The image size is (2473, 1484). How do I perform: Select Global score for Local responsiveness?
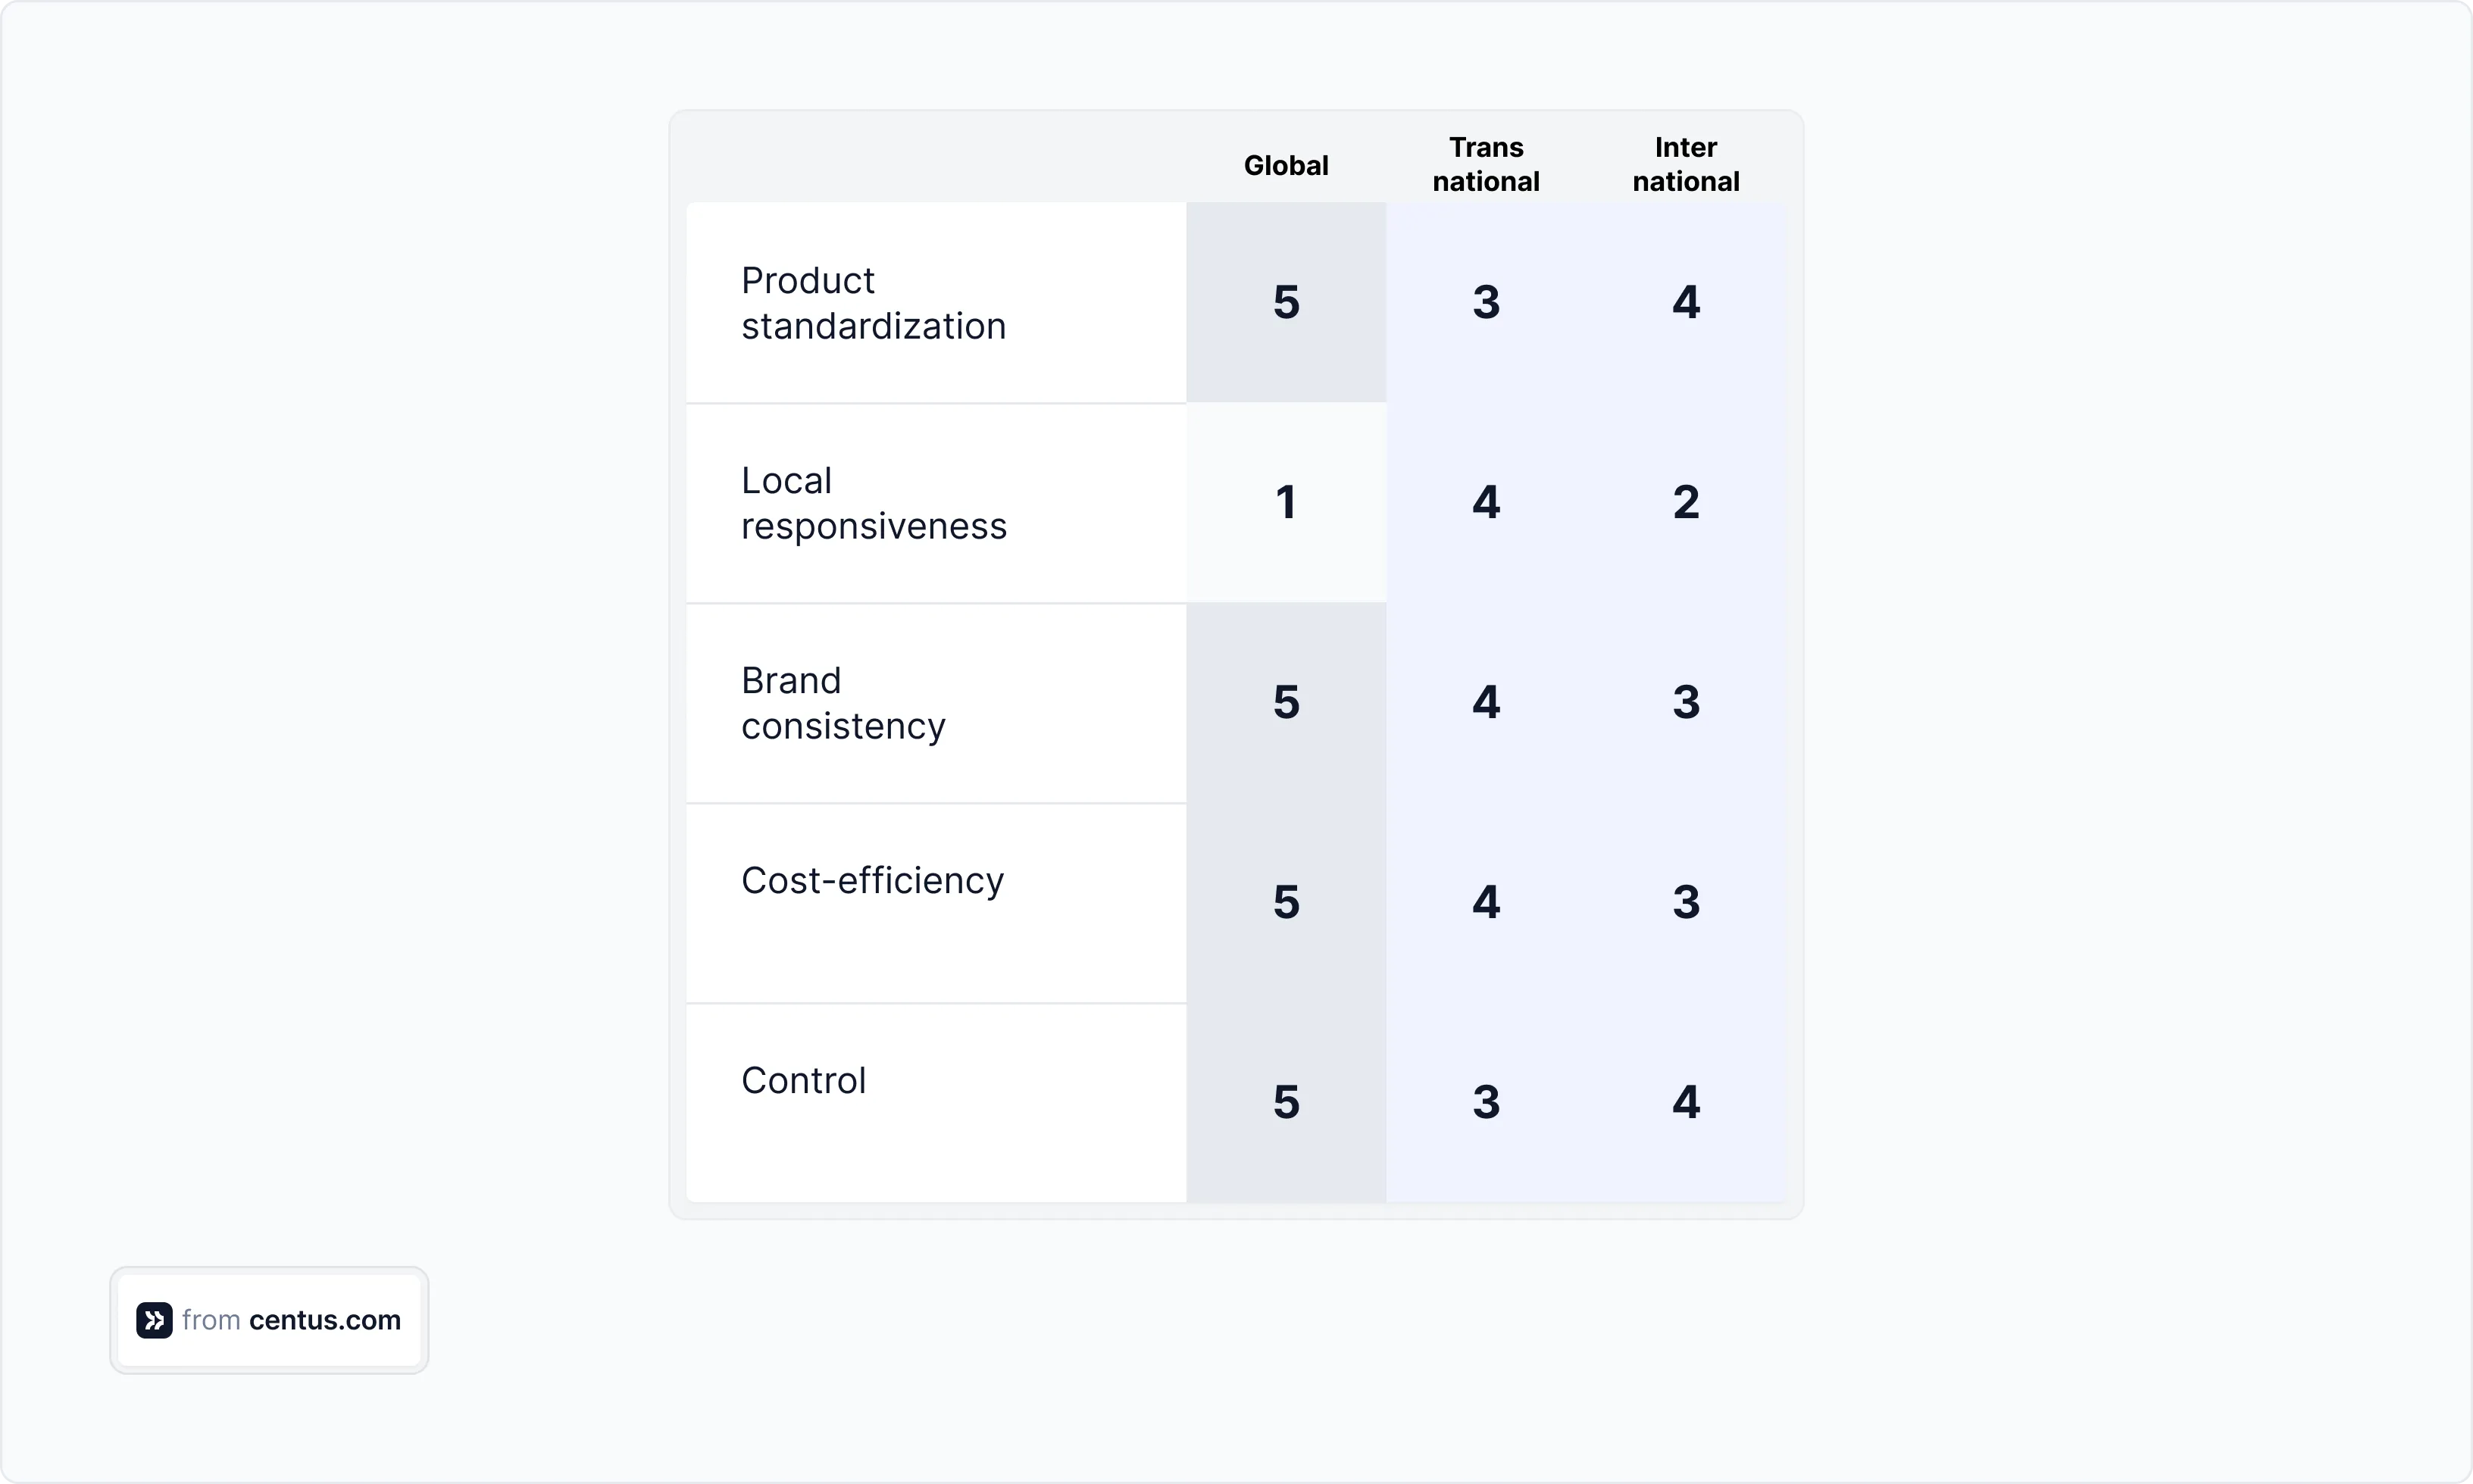click(1286, 502)
